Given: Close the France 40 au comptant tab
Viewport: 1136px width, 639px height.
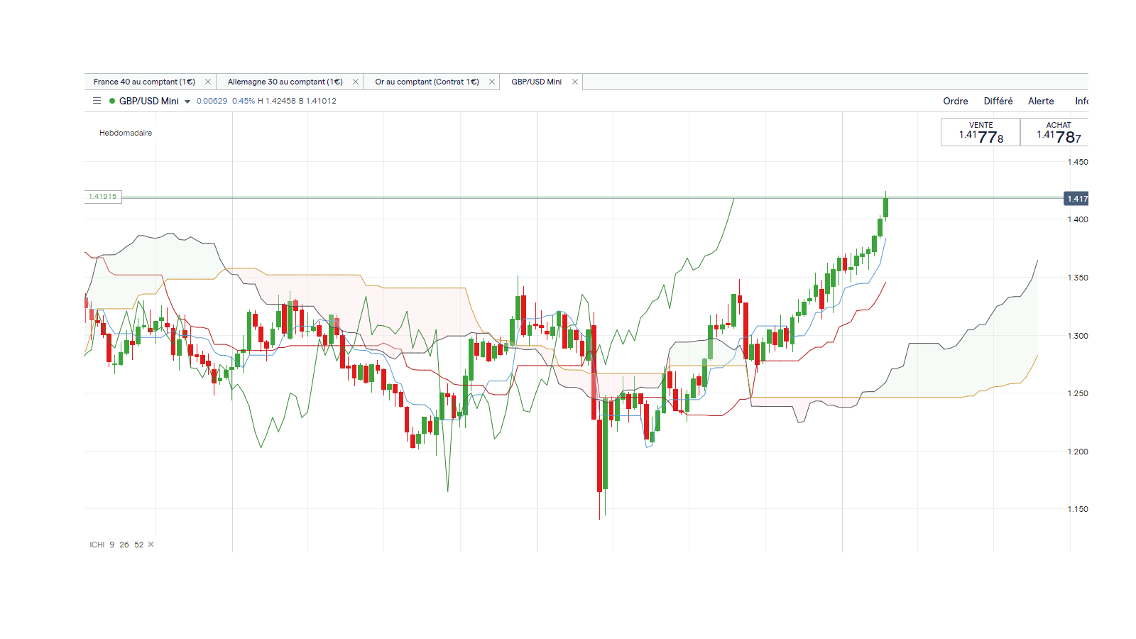Looking at the screenshot, I should coord(208,82).
